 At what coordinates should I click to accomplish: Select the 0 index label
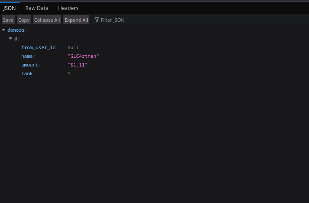[16, 39]
